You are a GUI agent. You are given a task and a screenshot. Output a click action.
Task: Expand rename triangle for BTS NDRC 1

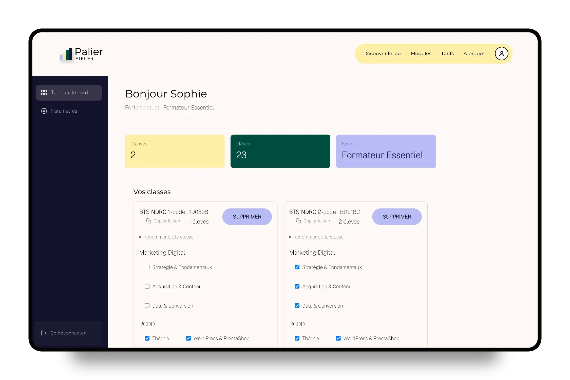coord(140,237)
